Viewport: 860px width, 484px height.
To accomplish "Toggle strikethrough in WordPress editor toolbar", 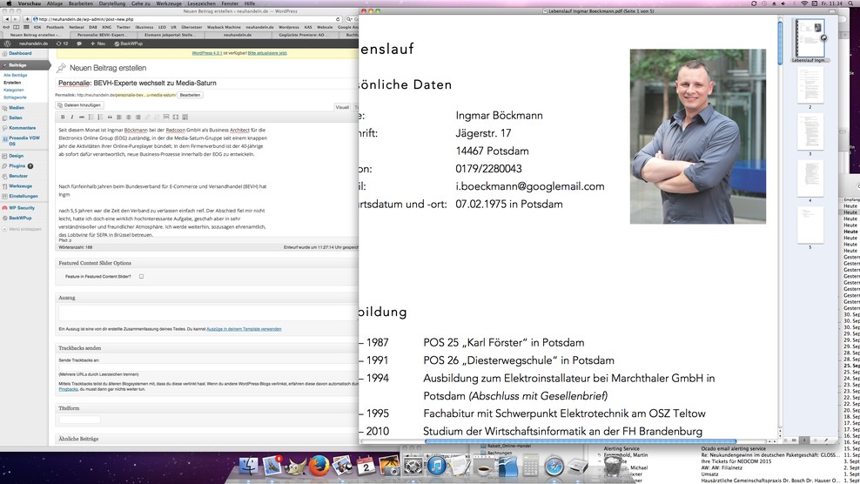I will pyautogui.click(x=82, y=117).
